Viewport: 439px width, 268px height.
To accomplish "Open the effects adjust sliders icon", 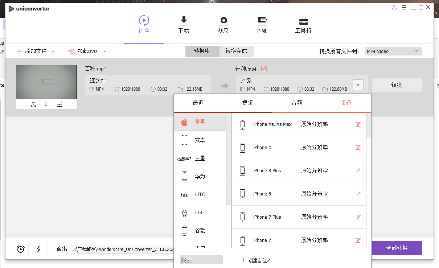I will tap(60, 104).
